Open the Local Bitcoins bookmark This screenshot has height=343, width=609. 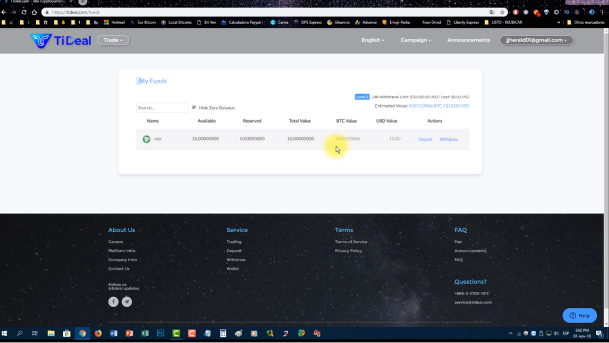click(x=176, y=23)
